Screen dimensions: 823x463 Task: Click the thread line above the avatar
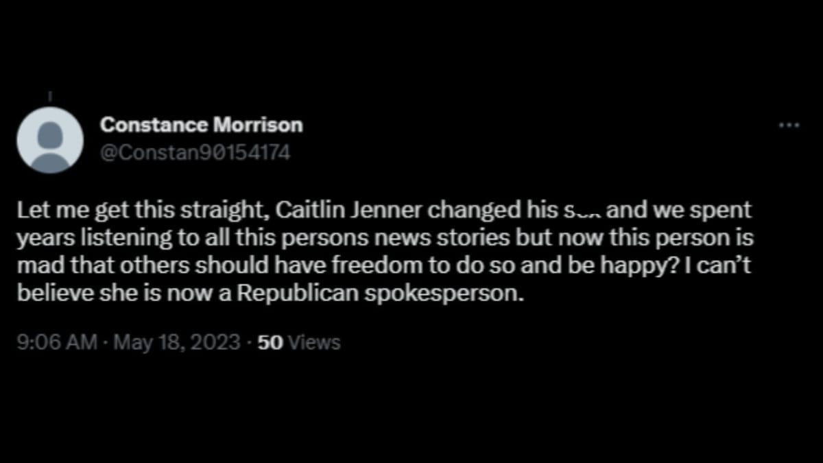click(51, 96)
